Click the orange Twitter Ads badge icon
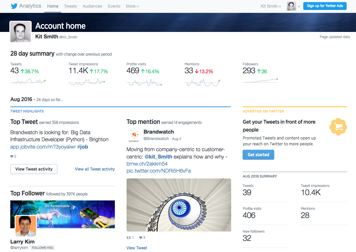The height and width of the screenshot is (252, 356). (x=338, y=127)
